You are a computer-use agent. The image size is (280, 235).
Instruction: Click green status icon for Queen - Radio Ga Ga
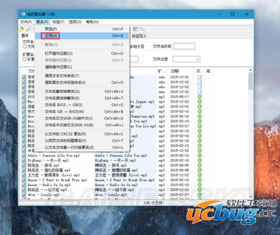click(x=200, y=185)
